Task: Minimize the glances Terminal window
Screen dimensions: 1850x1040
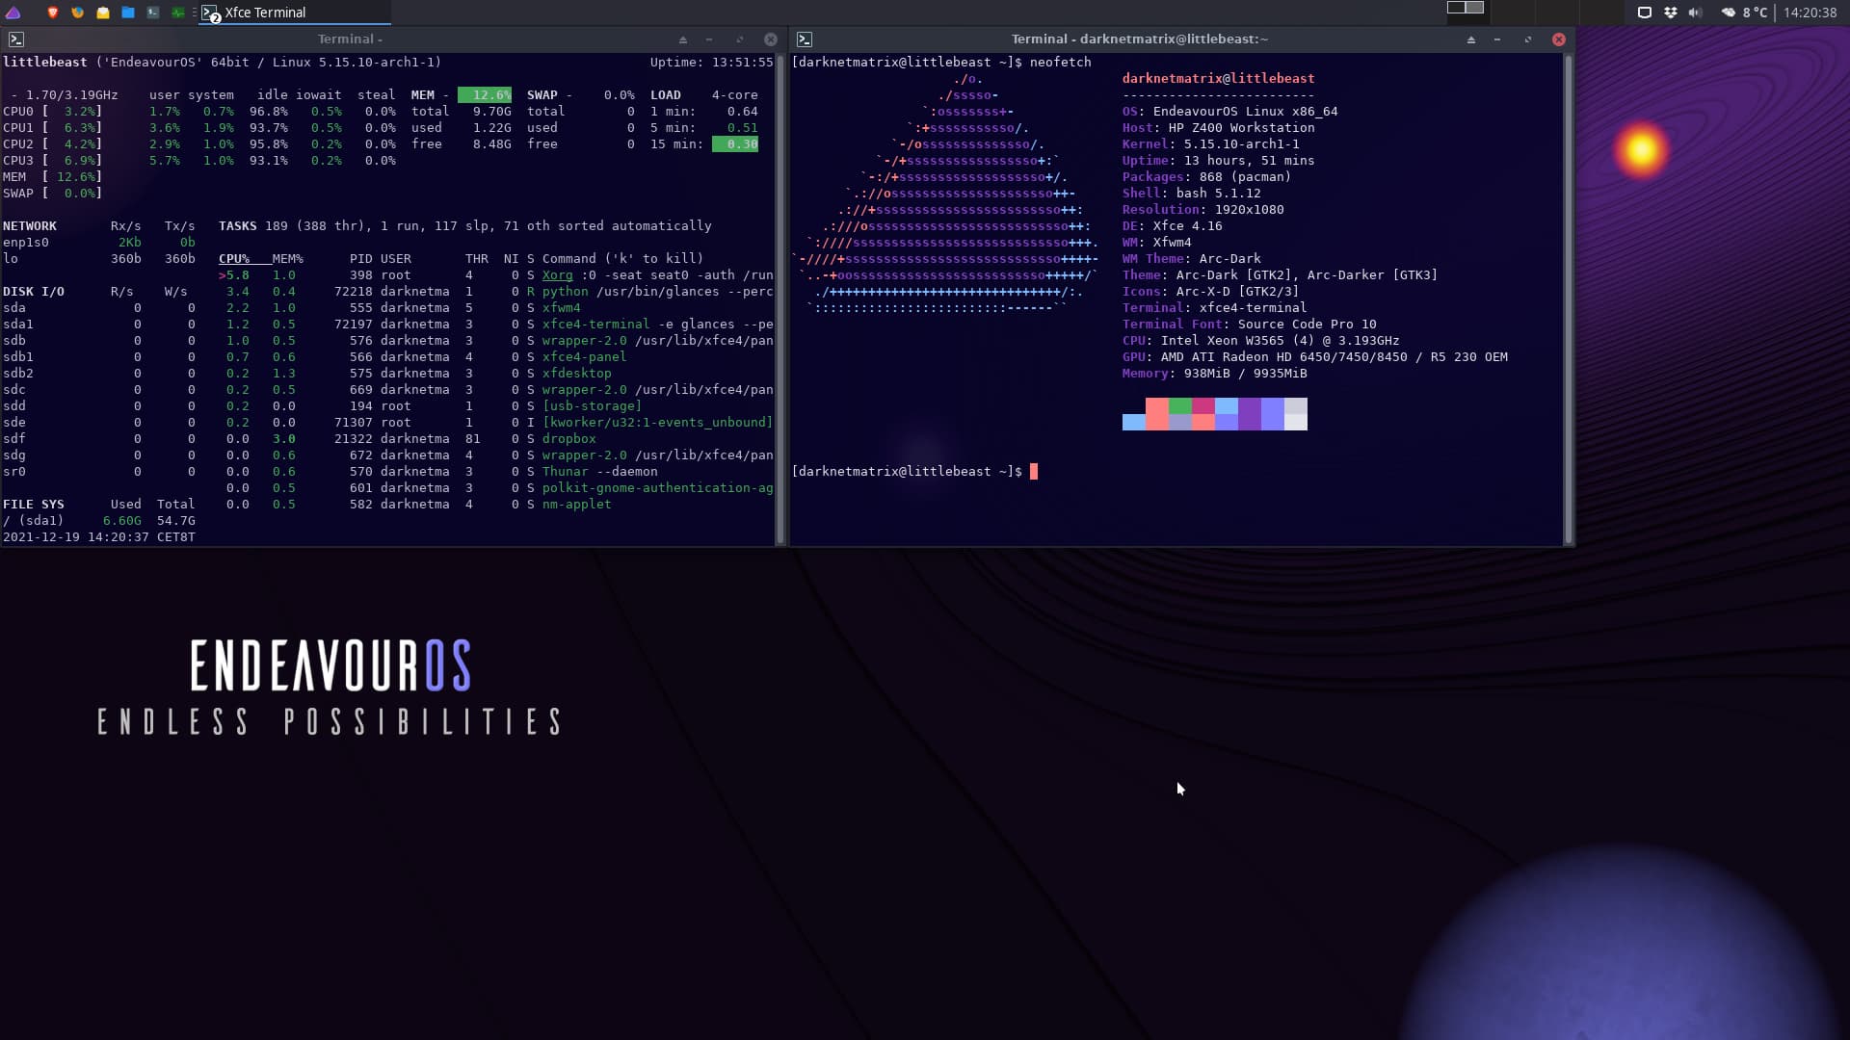Action: pos(709,39)
